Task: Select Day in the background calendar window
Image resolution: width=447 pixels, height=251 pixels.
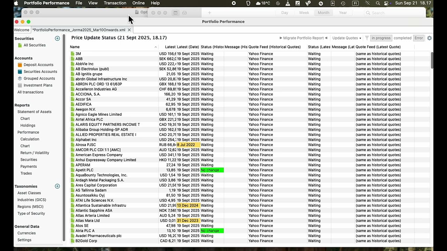Action: tap(285, 13)
